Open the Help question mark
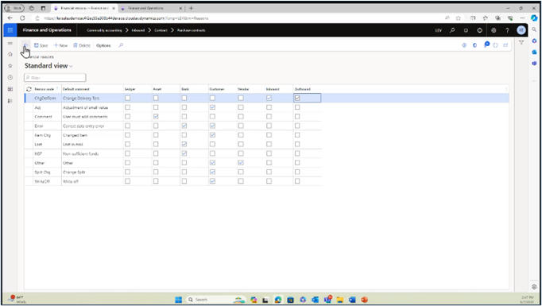 [507, 30]
